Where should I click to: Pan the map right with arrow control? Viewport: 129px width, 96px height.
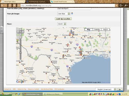coord(23,32)
